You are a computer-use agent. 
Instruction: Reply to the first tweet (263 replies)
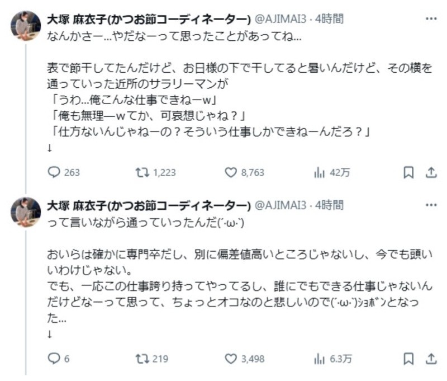coord(54,173)
